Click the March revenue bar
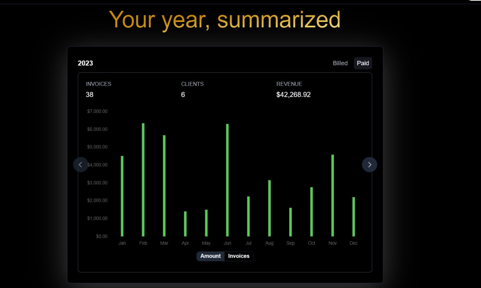 pyautogui.click(x=164, y=186)
